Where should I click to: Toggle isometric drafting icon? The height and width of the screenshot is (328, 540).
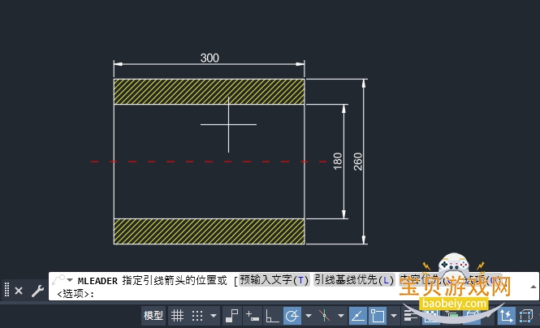click(x=325, y=316)
